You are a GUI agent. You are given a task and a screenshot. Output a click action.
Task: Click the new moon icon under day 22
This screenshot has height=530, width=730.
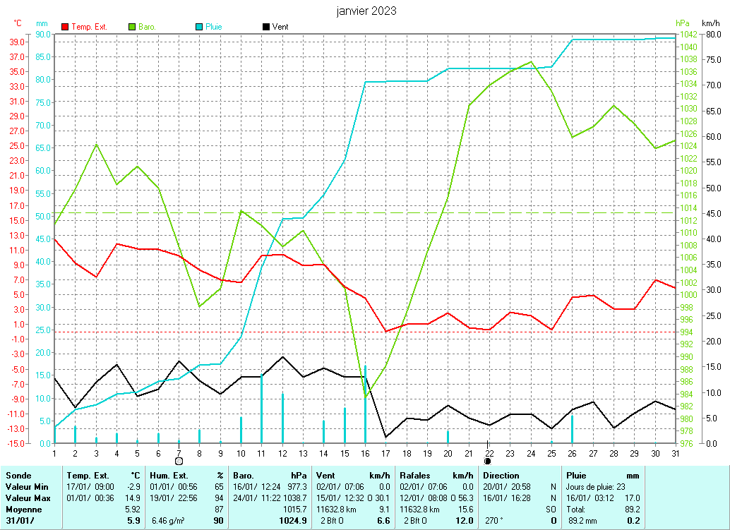(x=487, y=461)
